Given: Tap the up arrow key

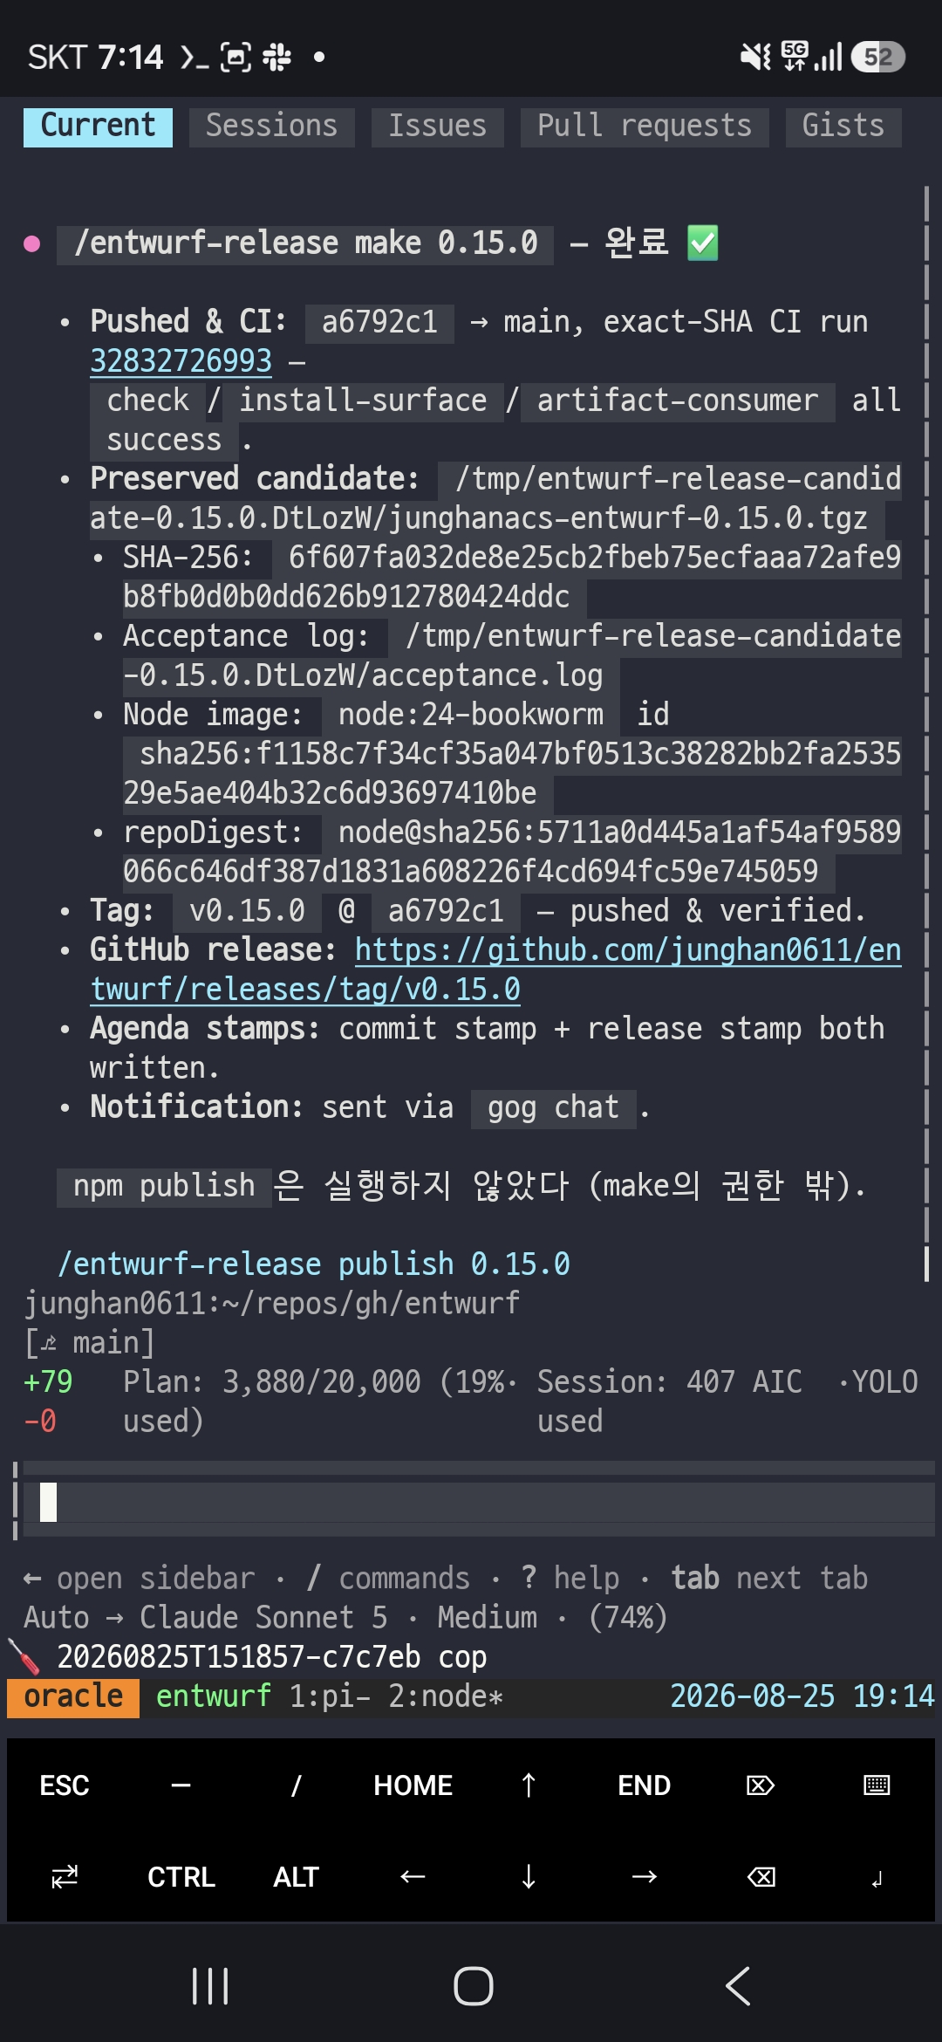Looking at the screenshot, I should click(x=529, y=1785).
